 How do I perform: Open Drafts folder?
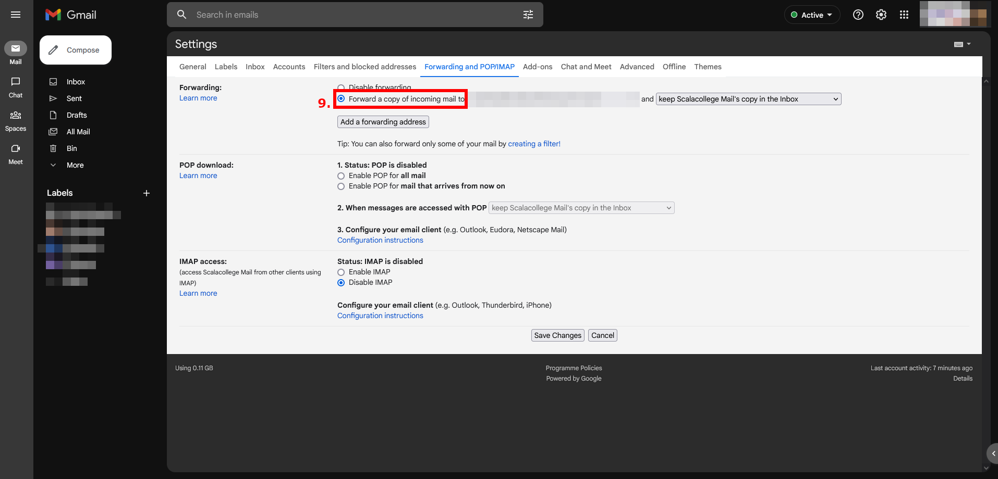point(77,115)
